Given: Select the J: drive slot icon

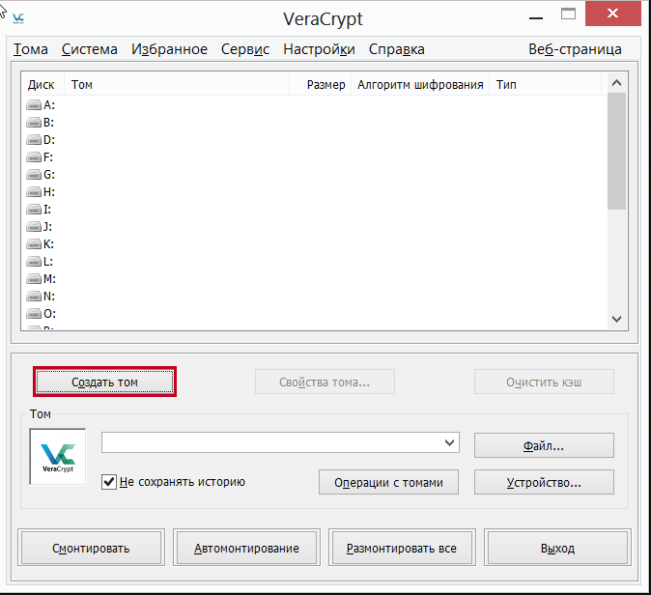Looking at the screenshot, I should [34, 227].
